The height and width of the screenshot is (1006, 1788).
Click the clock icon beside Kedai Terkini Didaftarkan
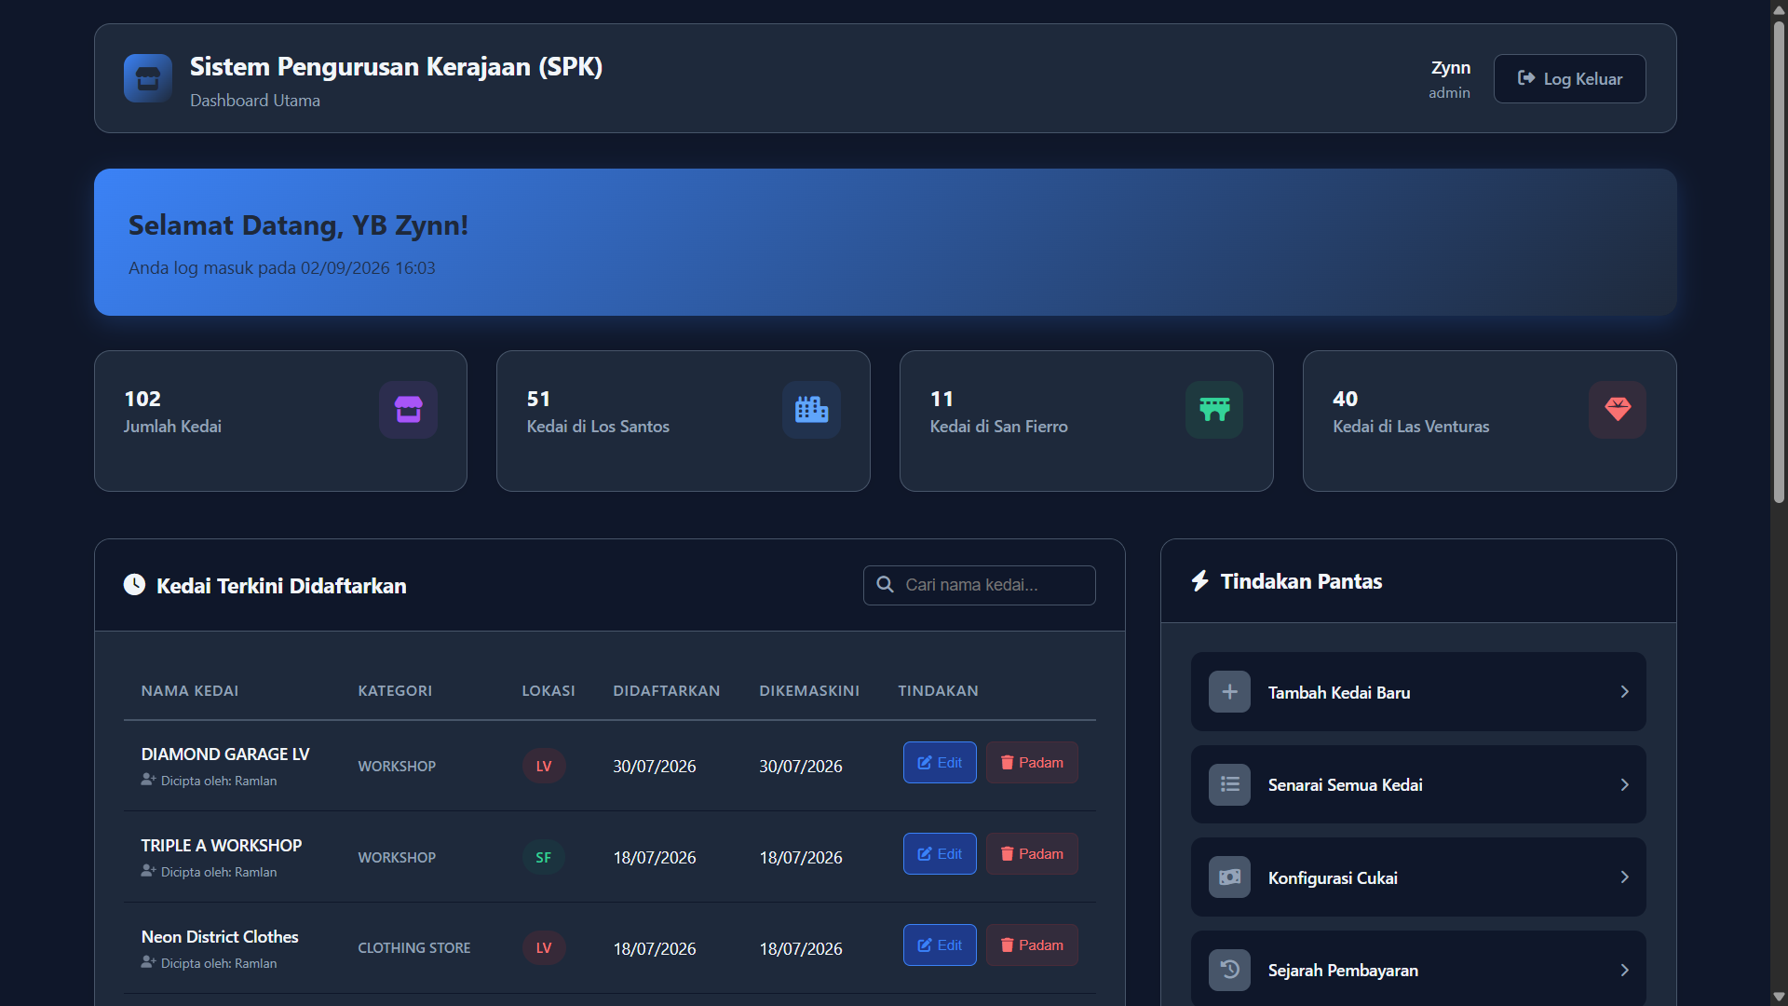pyautogui.click(x=134, y=585)
